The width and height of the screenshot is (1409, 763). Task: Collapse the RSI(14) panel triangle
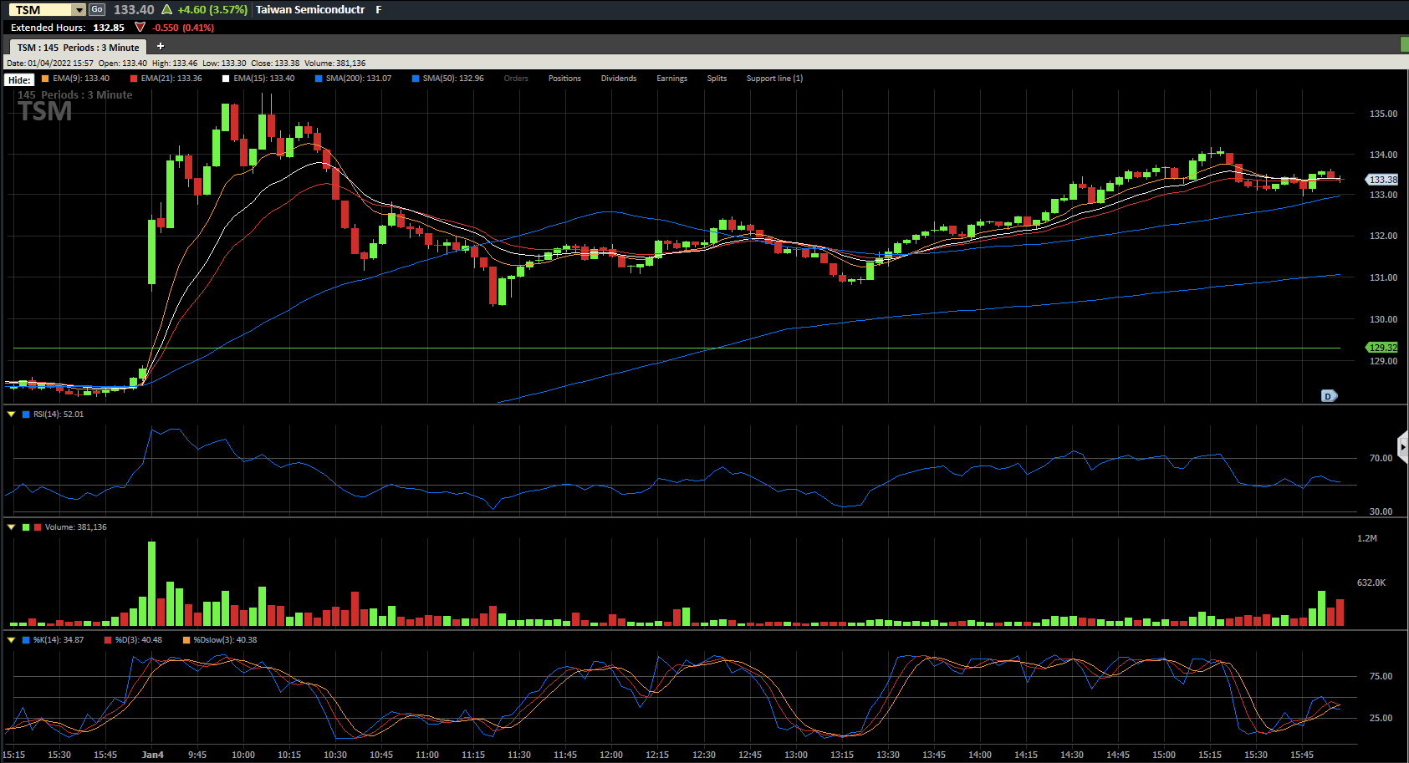tap(12, 415)
